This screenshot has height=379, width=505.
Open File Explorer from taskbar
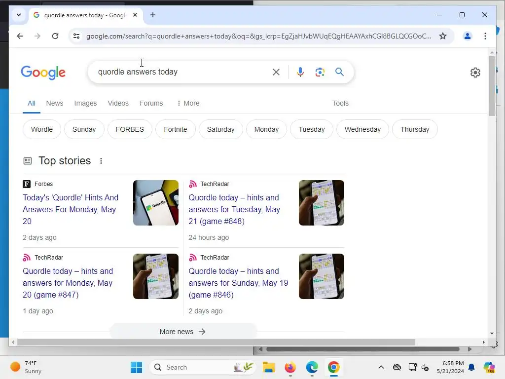pyautogui.click(x=269, y=367)
